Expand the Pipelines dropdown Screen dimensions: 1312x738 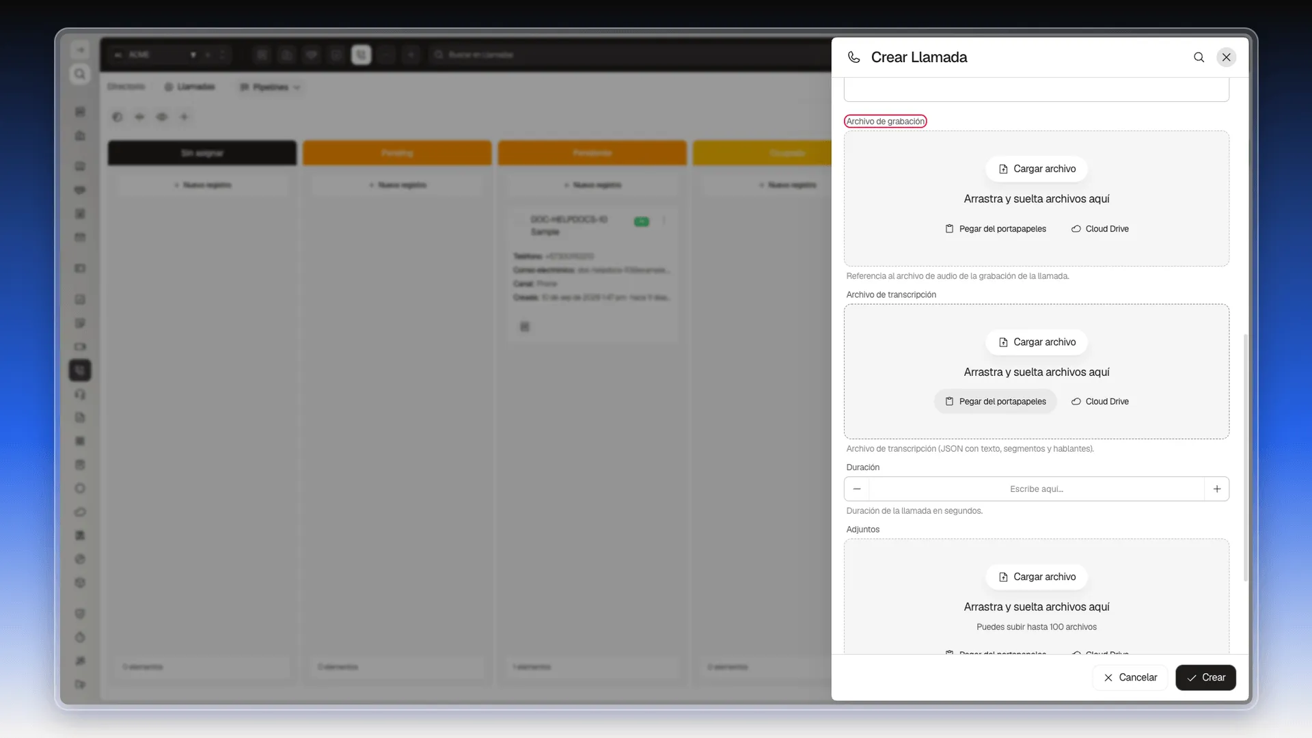(270, 87)
